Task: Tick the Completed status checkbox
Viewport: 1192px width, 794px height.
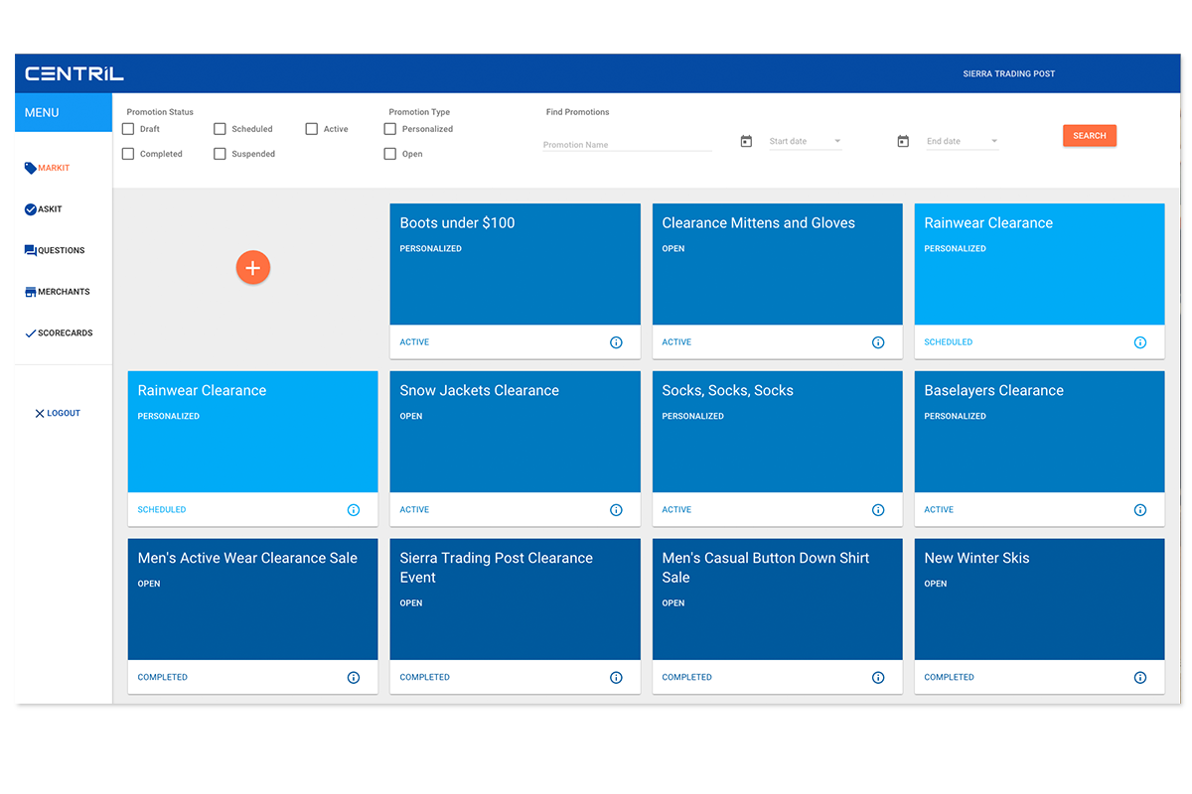Action: (x=128, y=154)
